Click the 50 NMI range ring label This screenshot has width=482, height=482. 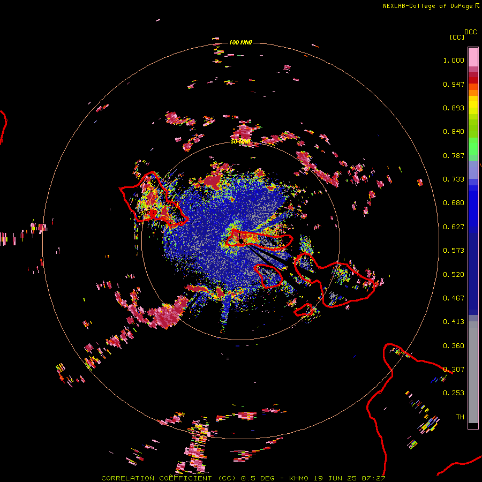[240, 142]
